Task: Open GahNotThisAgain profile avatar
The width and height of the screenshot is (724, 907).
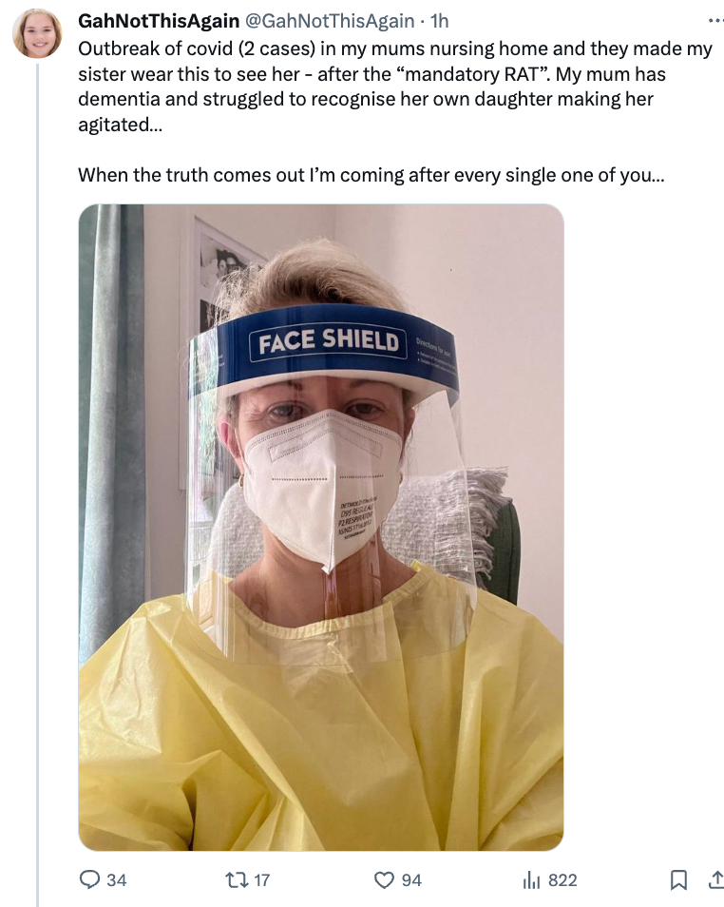Action: (37, 33)
